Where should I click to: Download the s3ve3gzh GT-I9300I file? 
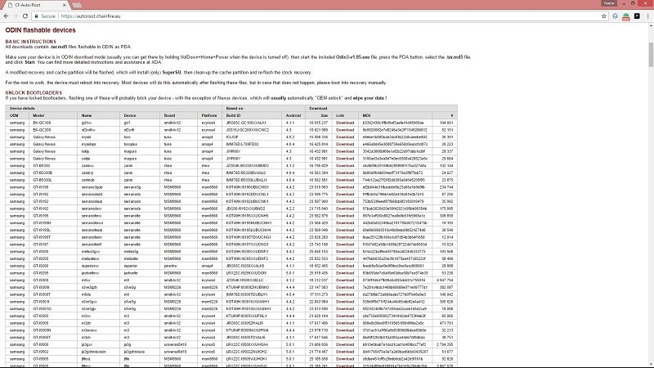pos(345,288)
